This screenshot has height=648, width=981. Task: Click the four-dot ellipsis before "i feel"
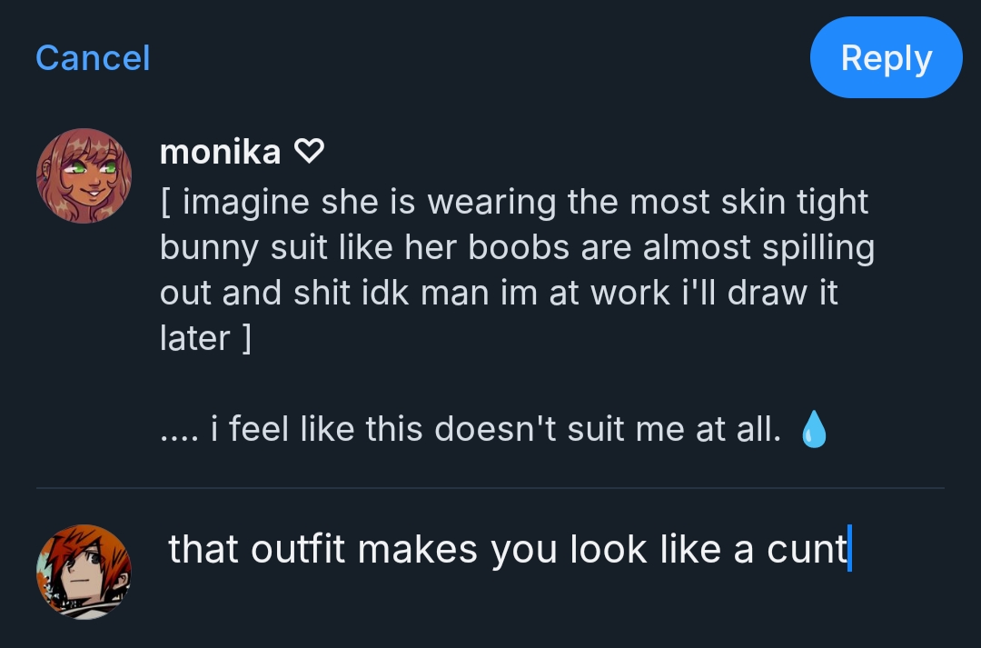179,429
